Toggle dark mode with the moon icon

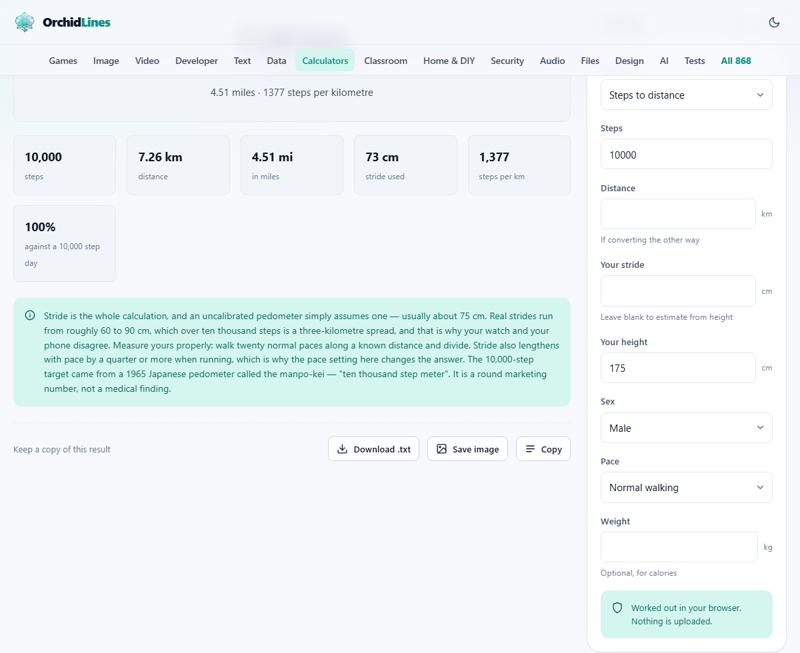[x=774, y=22]
